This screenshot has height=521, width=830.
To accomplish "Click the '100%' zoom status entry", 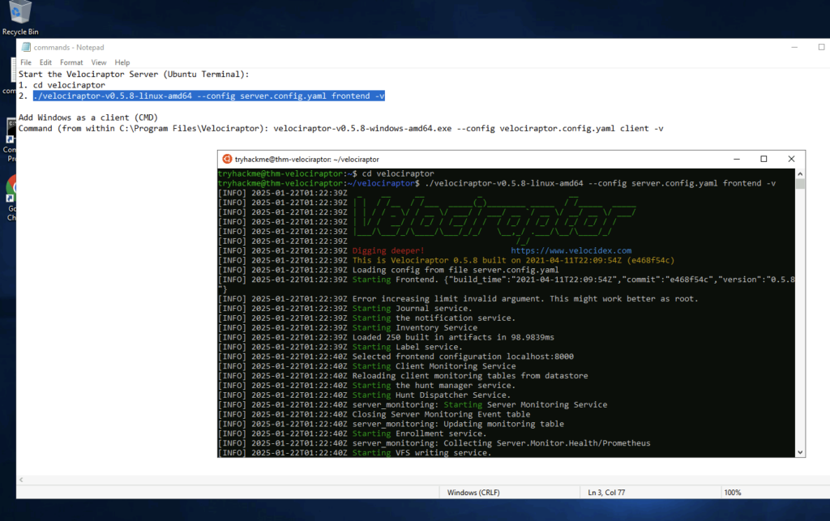I will coord(733,493).
